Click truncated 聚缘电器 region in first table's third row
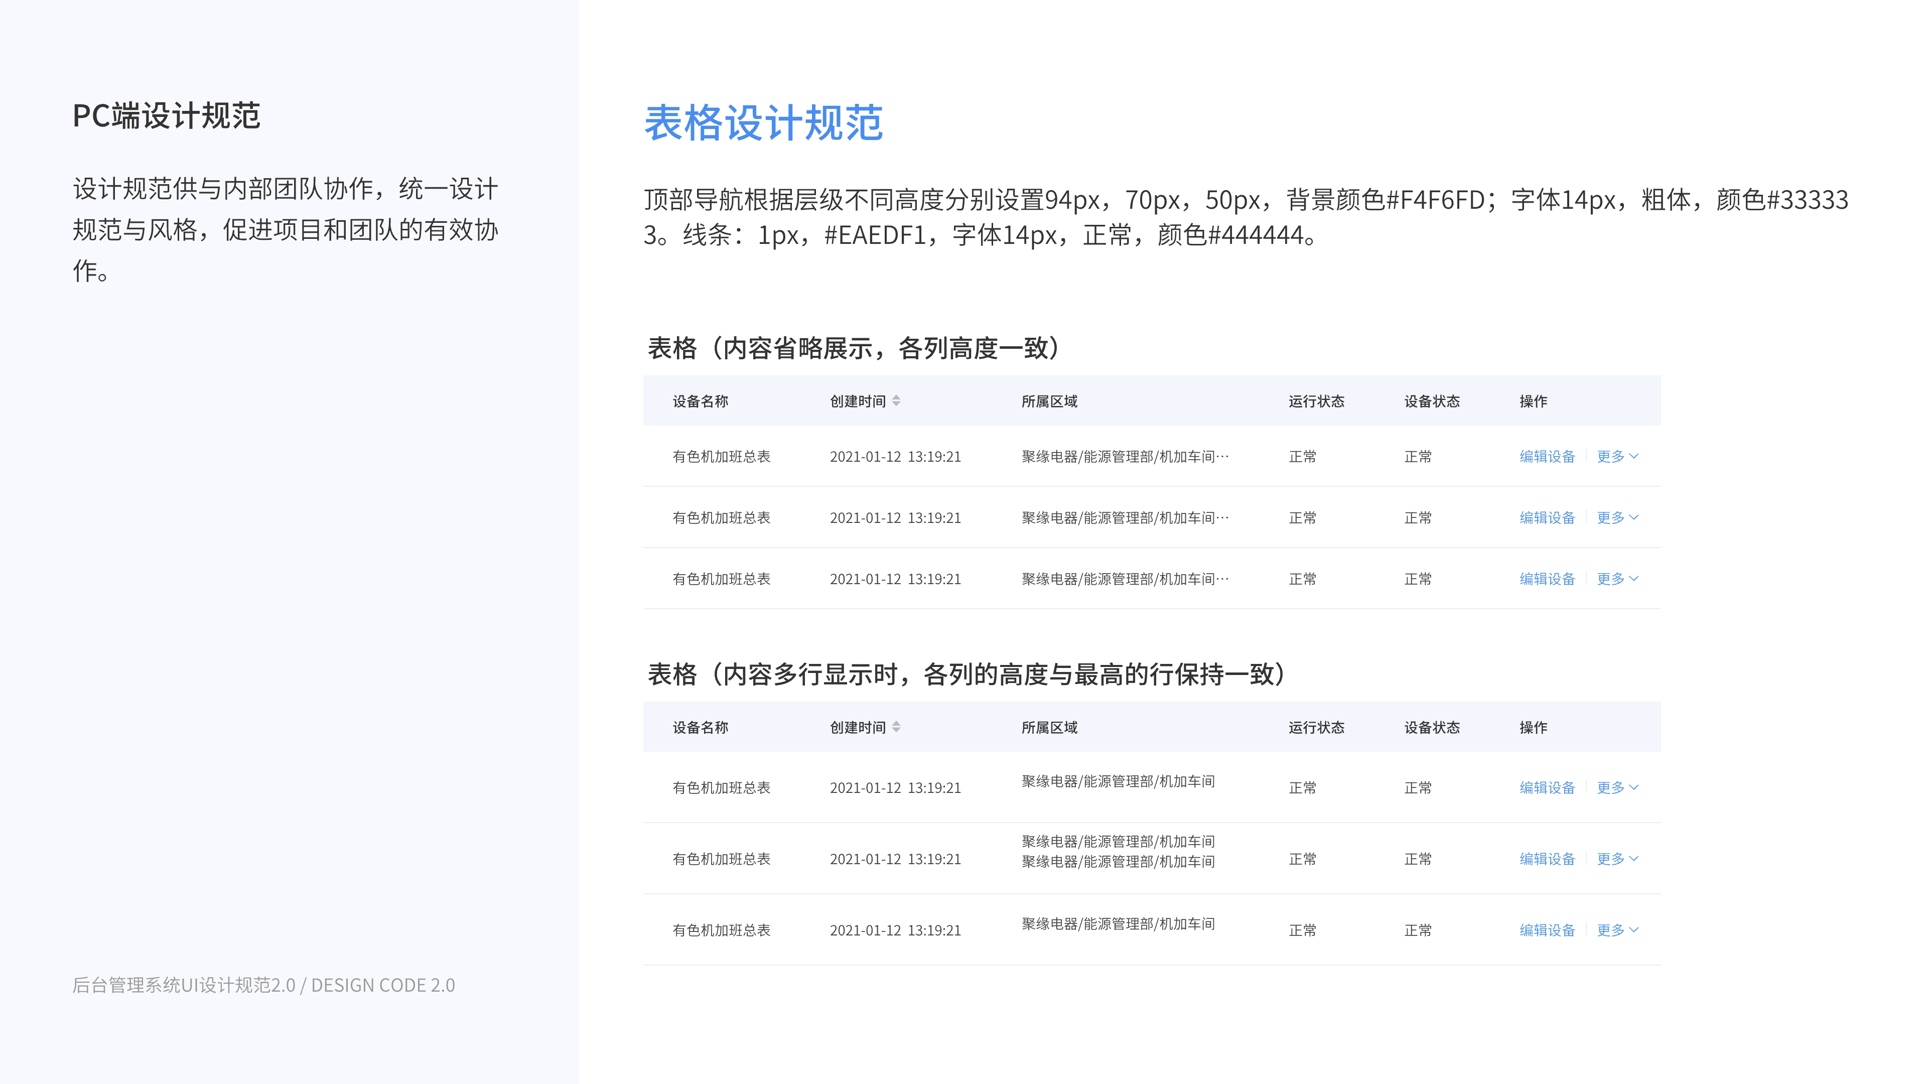This screenshot has height=1084, width=1927. pos(1125,579)
